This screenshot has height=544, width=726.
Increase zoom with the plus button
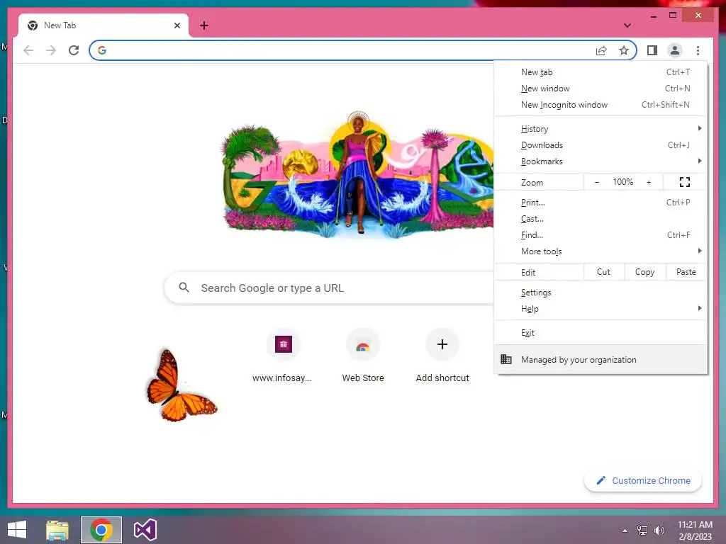pyautogui.click(x=649, y=182)
